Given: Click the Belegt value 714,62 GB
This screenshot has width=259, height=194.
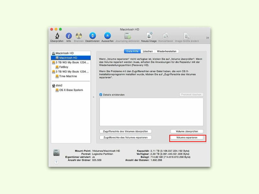Looking at the screenshot, I should pos(170,157).
